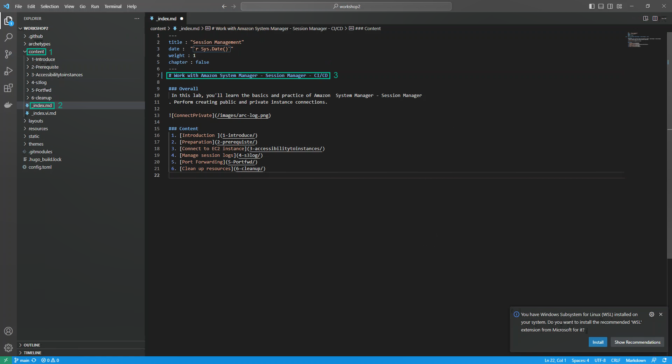The image size is (672, 364).
Task: Click the workshop2 command center search box
Action: click(x=346, y=6)
